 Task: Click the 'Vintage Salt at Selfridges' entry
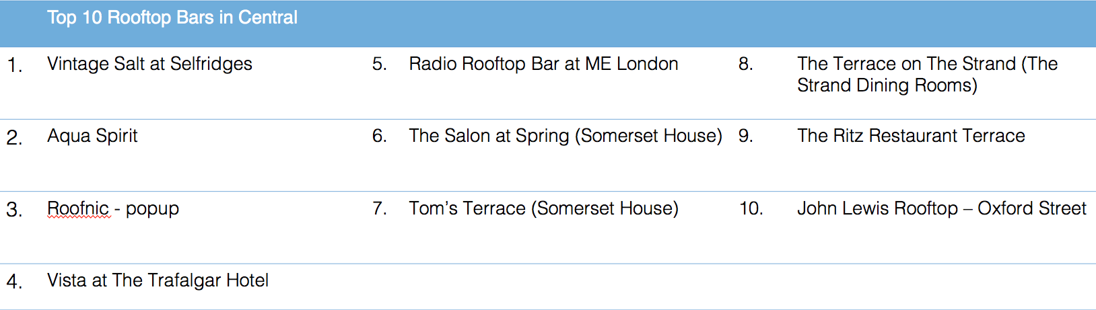pyautogui.click(x=149, y=64)
